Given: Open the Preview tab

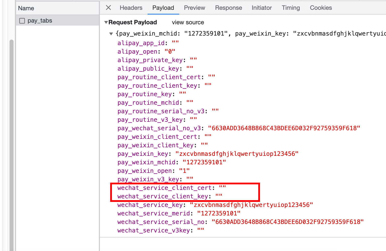Looking at the screenshot, I should pyautogui.click(x=195, y=8).
